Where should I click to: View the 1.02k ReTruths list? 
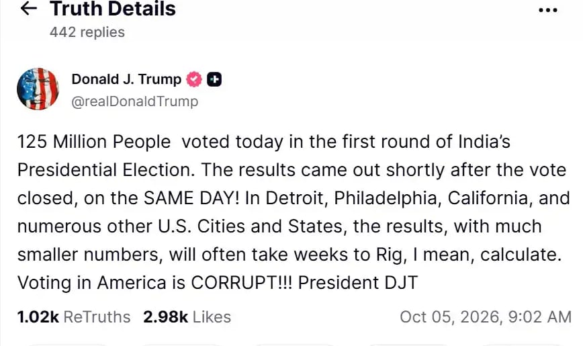tap(74, 317)
